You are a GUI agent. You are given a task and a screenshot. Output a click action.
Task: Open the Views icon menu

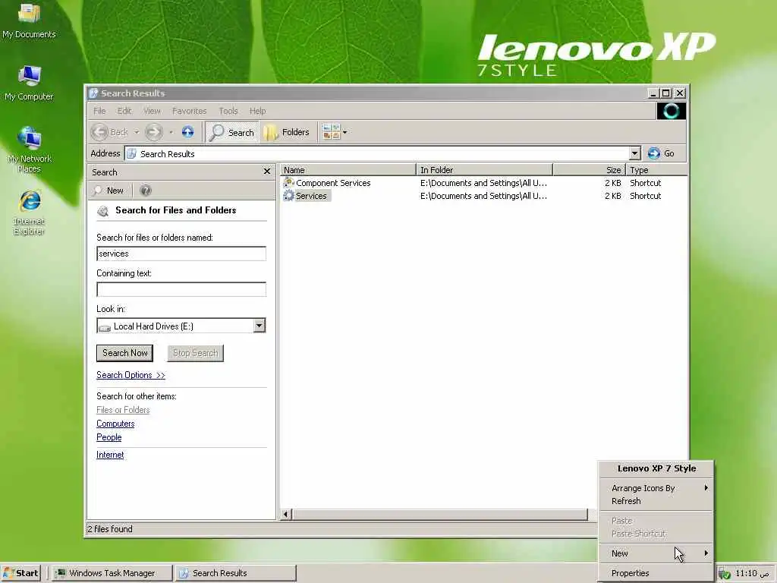pyautogui.click(x=331, y=132)
